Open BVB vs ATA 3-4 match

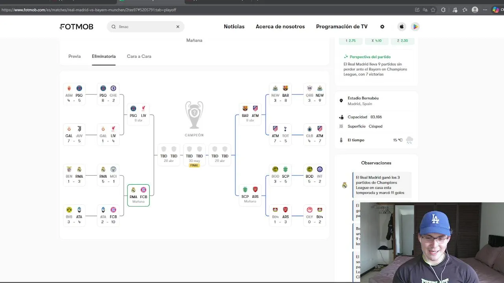click(74, 216)
